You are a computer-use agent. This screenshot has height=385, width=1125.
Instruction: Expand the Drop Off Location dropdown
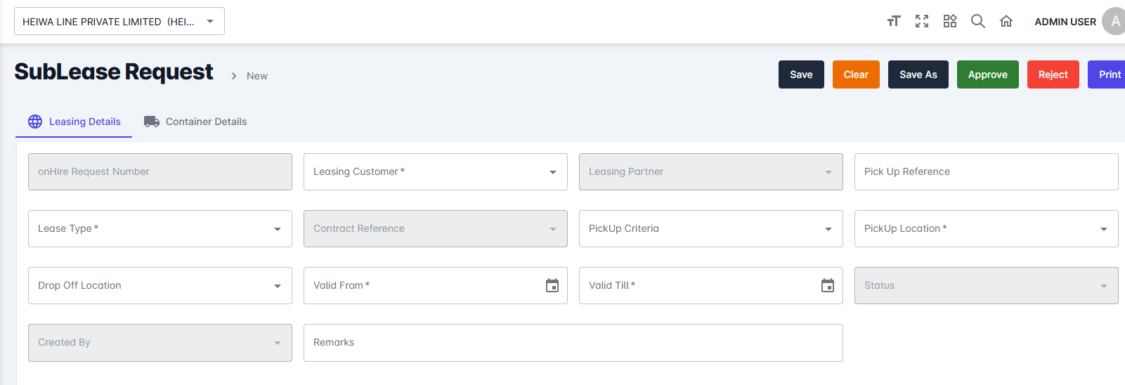pos(277,286)
